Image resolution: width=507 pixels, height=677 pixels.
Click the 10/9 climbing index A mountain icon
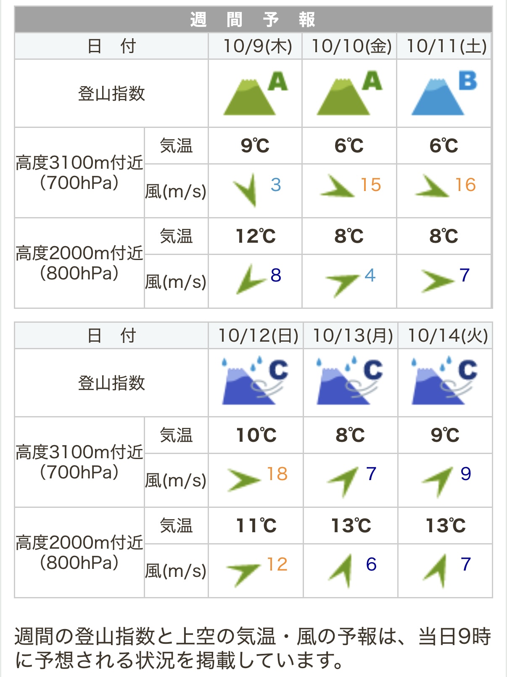pyautogui.click(x=254, y=94)
